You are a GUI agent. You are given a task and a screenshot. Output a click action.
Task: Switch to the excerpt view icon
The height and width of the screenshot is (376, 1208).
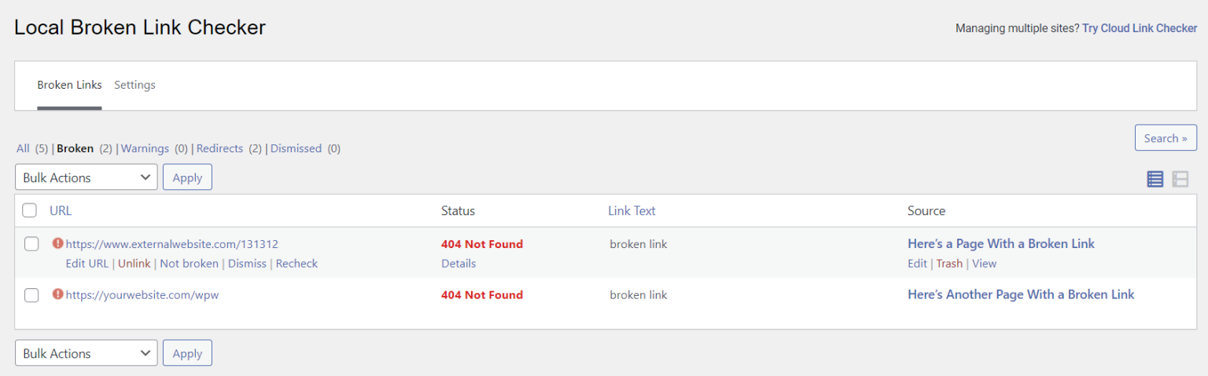[1180, 179]
